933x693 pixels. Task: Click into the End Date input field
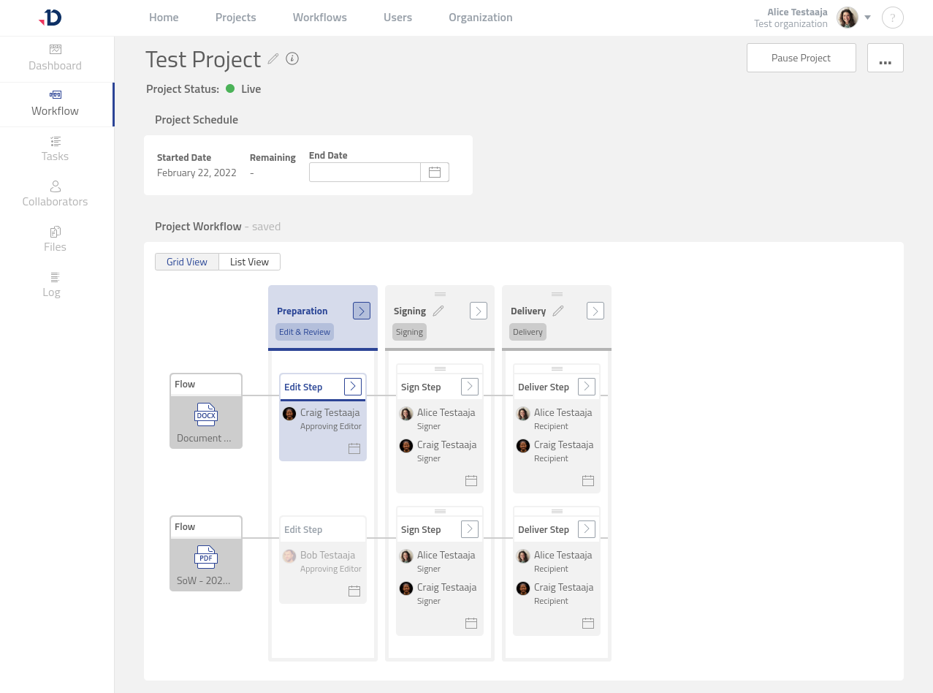coord(365,173)
